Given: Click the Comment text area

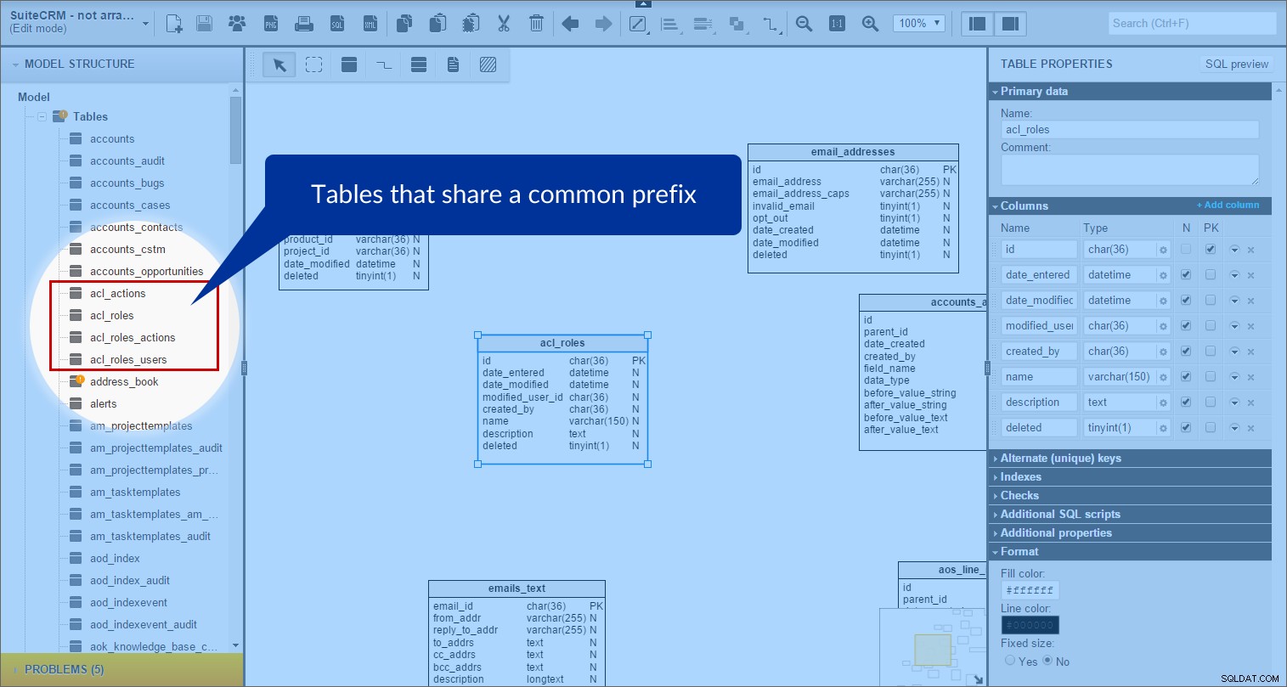Looking at the screenshot, I should [x=1129, y=170].
